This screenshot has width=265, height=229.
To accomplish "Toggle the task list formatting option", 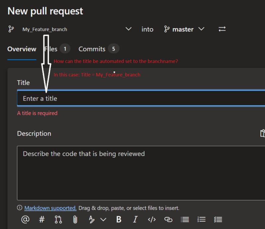I will 218,219.
